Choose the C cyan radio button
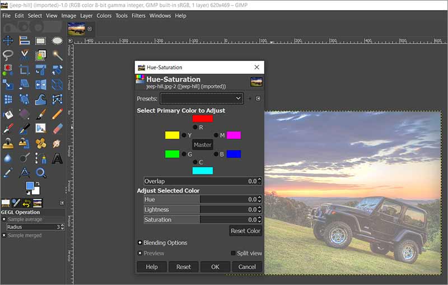Viewport: 448px width, 285px height. pos(195,162)
